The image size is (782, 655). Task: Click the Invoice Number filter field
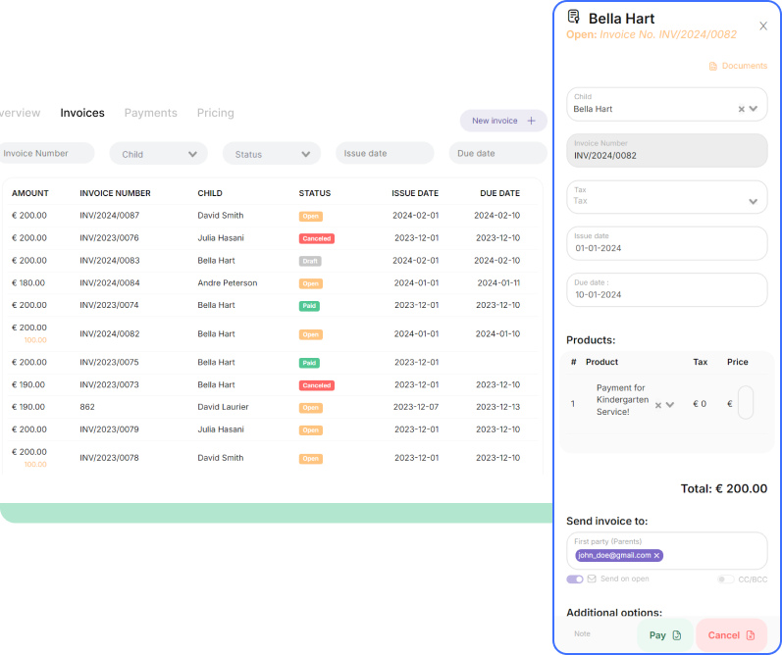pos(47,153)
